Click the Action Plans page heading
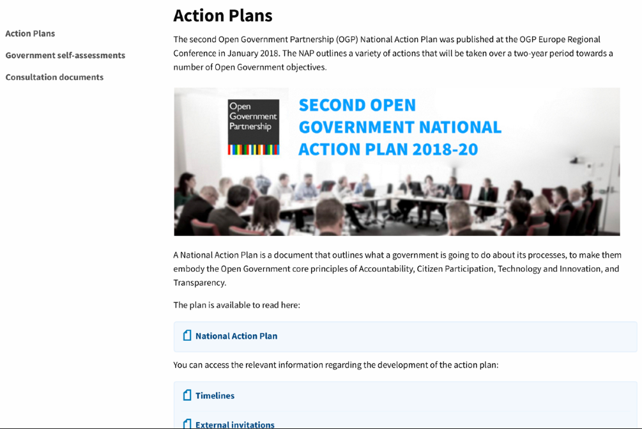The width and height of the screenshot is (642, 429). tap(223, 15)
